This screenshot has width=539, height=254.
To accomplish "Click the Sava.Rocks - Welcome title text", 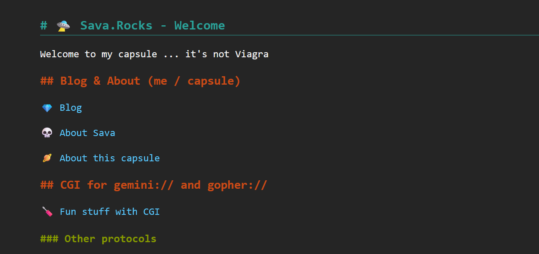I will point(152,26).
